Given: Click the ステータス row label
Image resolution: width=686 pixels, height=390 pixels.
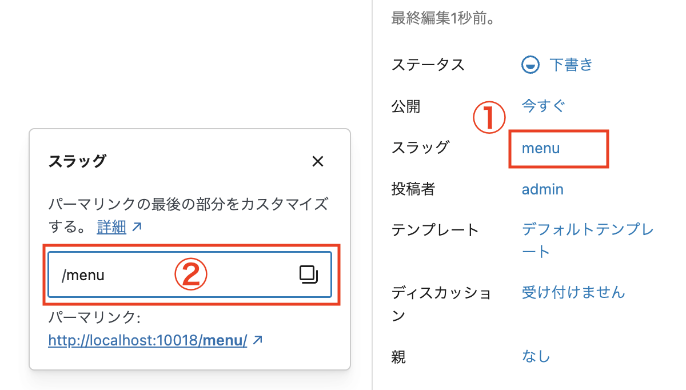Looking at the screenshot, I should pyautogui.click(x=428, y=65).
